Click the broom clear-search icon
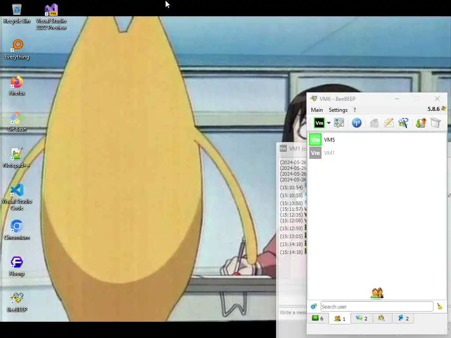Screen dimensions: 451x338 pyautogui.click(x=440, y=306)
